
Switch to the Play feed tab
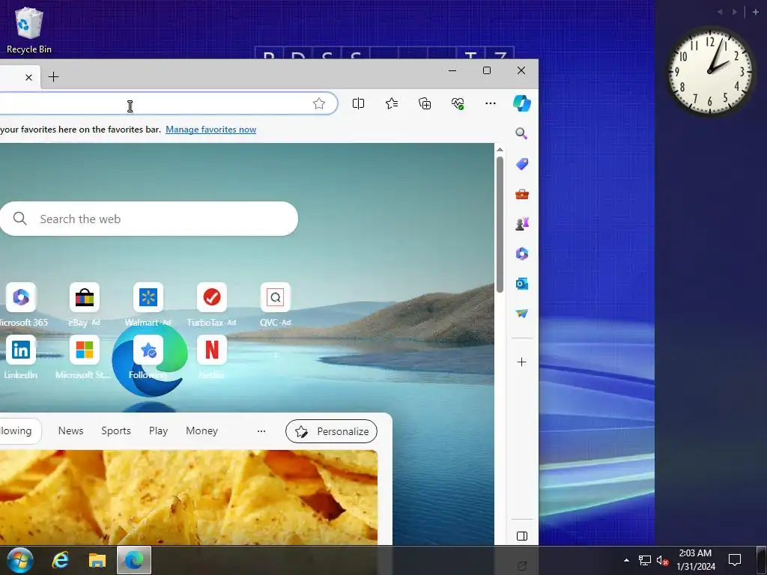coord(158,431)
